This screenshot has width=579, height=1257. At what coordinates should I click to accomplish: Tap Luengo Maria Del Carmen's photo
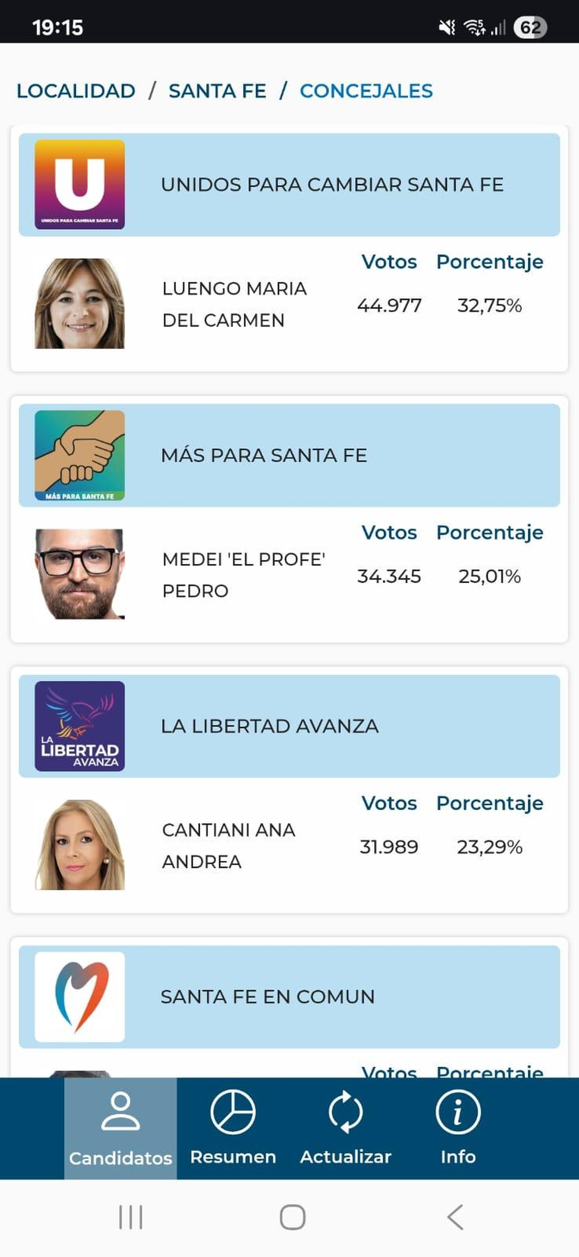point(80,303)
